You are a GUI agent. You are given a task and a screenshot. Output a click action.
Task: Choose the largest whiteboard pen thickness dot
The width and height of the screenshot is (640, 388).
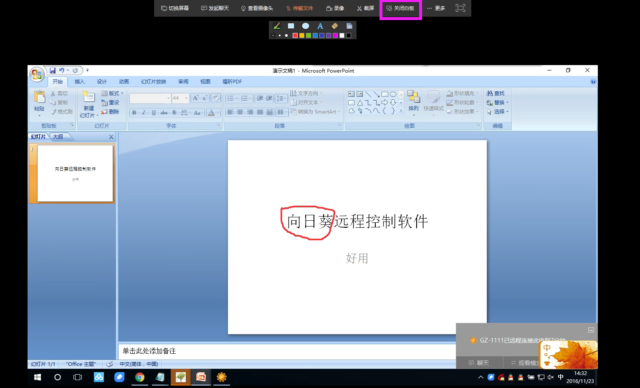[x=286, y=35]
